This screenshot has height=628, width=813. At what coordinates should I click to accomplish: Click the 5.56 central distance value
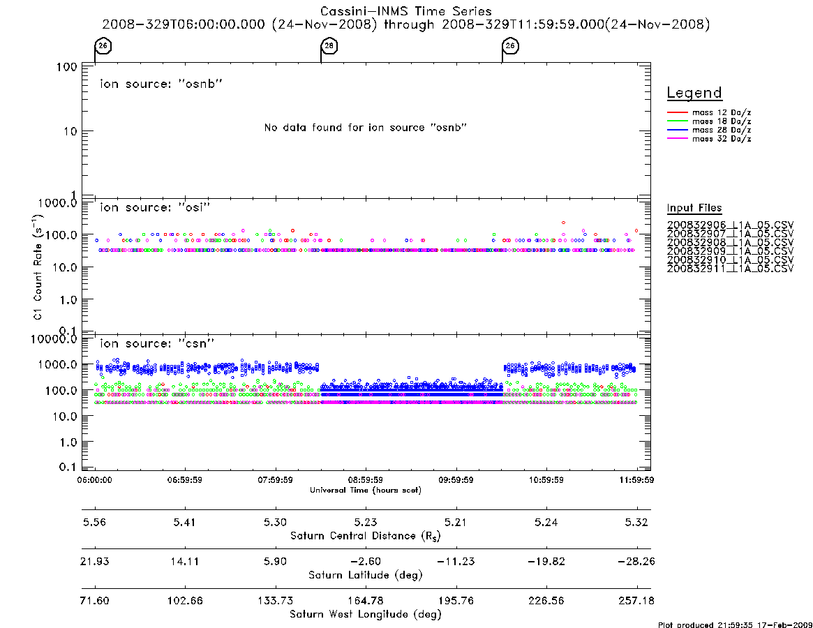point(94,522)
